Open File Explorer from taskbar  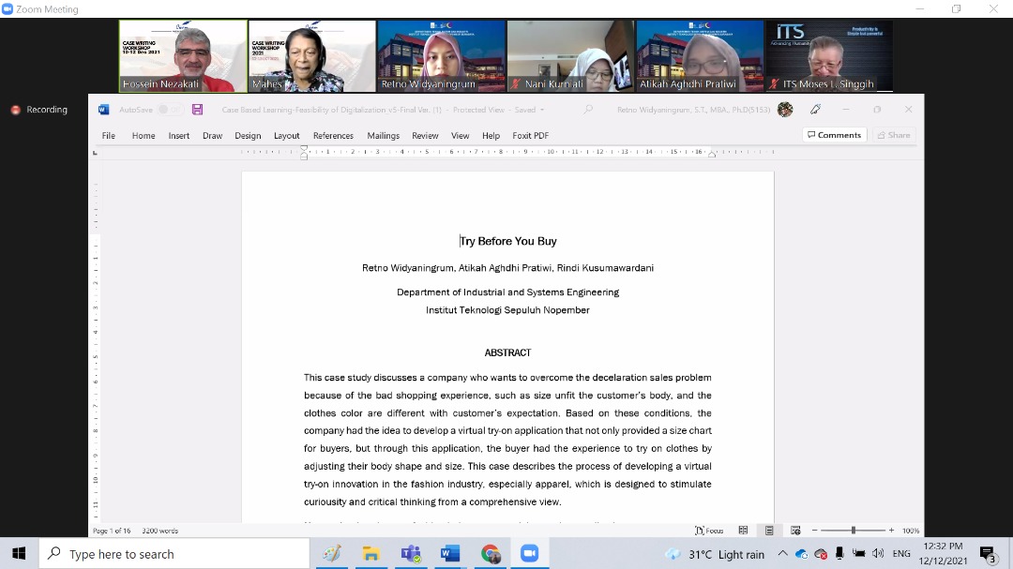tap(370, 553)
